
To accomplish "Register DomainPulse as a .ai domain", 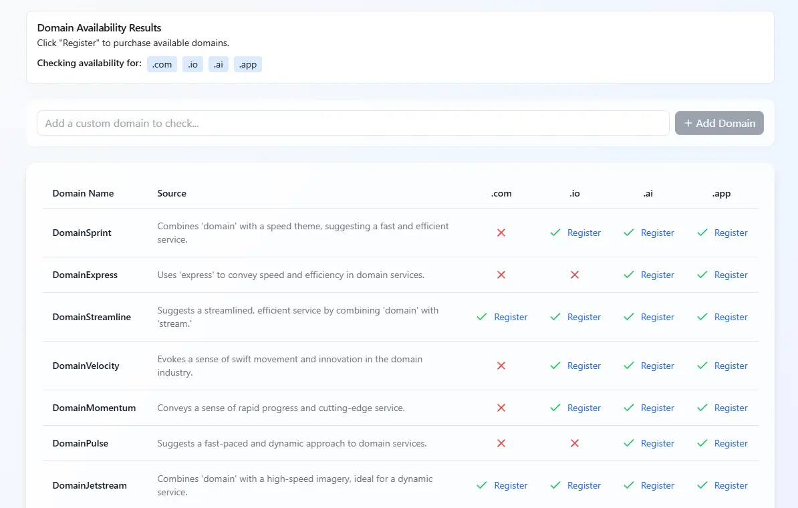I will point(657,443).
